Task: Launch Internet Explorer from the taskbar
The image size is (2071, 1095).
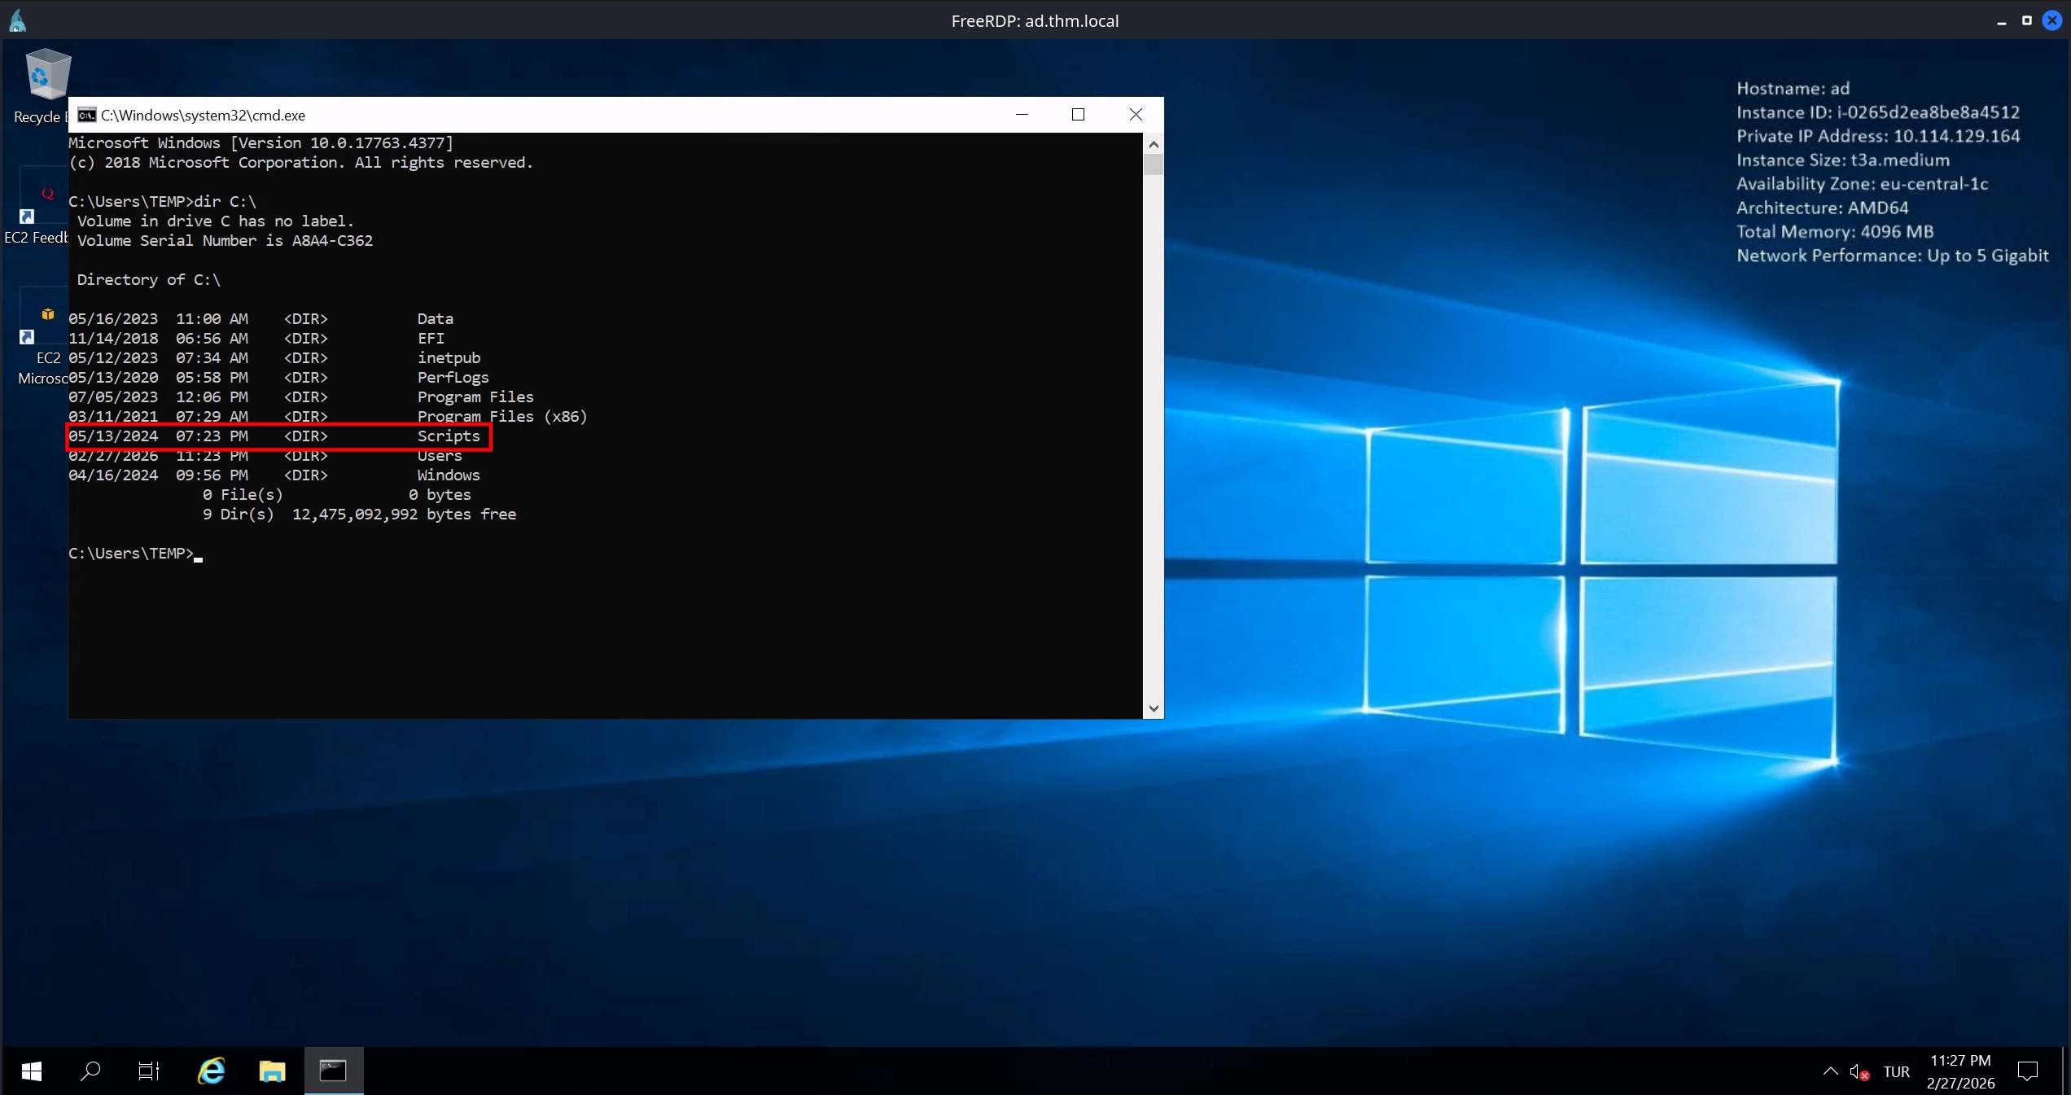Action: (212, 1071)
